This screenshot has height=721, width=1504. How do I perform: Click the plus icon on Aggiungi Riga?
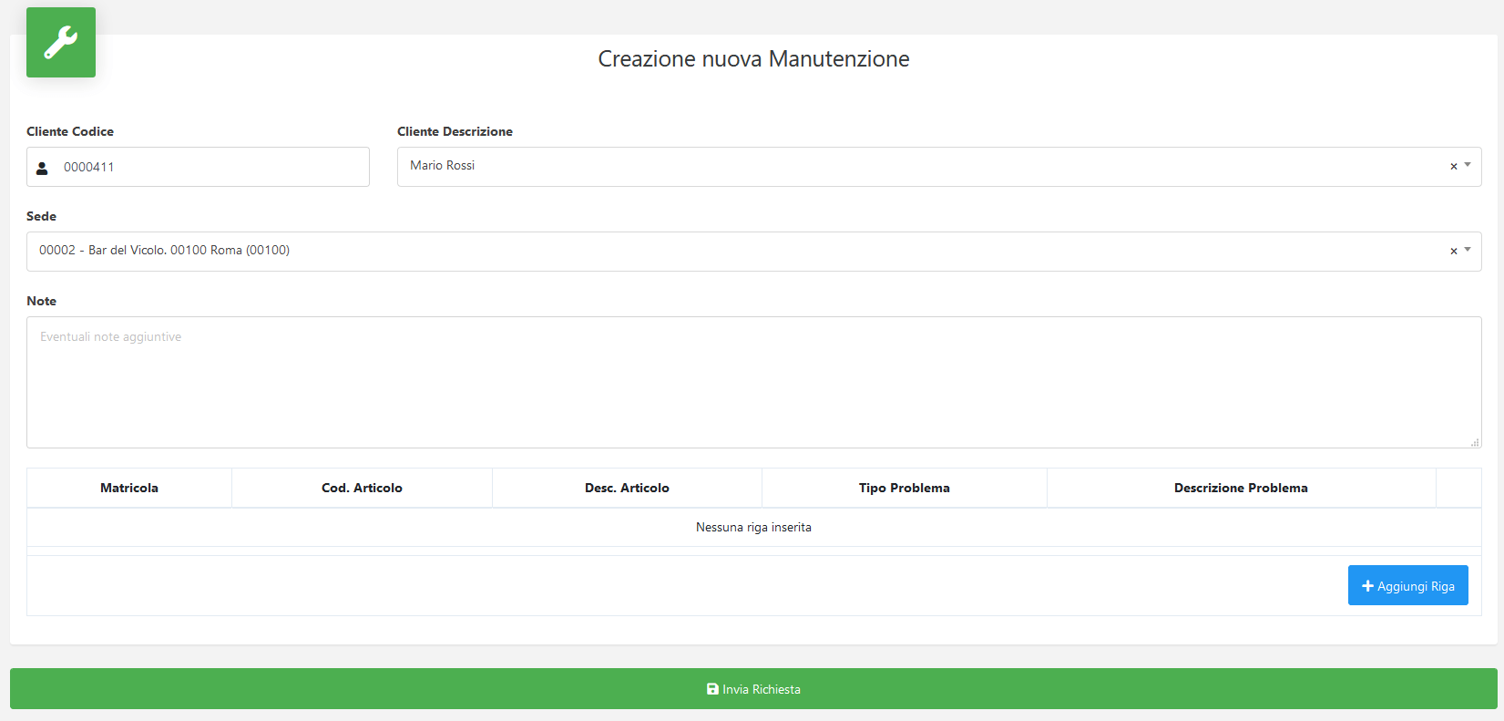coord(1367,586)
